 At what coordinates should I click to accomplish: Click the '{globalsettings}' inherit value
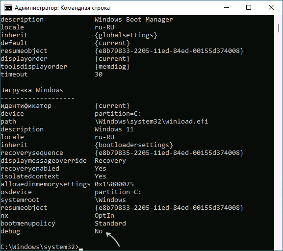click(126, 35)
